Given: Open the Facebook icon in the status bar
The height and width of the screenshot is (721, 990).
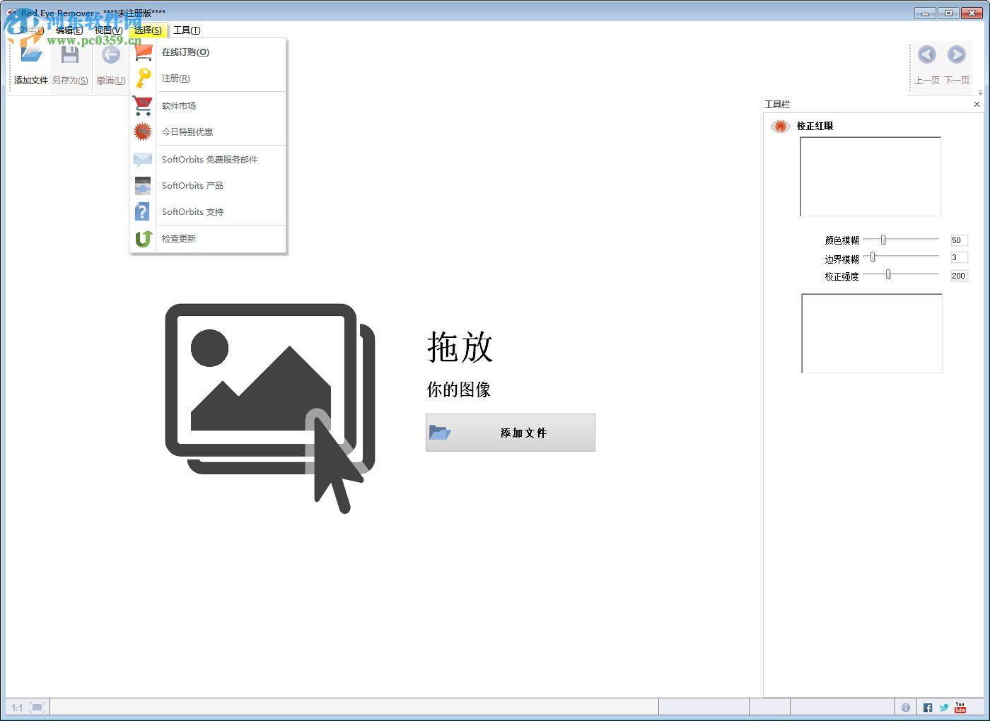Looking at the screenshot, I should pyautogui.click(x=927, y=707).
